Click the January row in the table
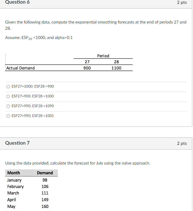This screenshot has width=193, height=211. 14,180
